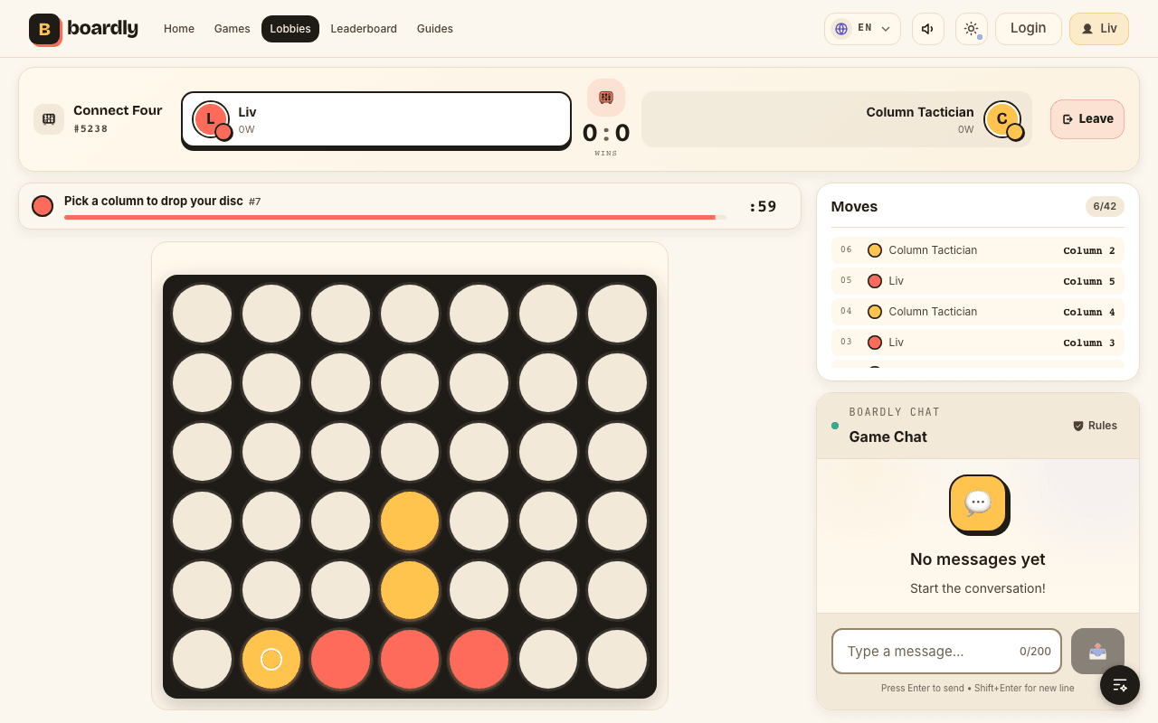
Task: Focus the Type a message field
Action: 946,651
